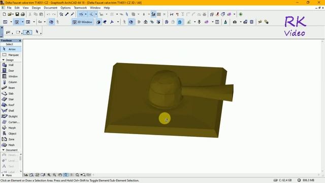Toggle the highlighted trace reference icon
The height and width of the screenshot is (183, 325).
pyautogui.click(x=153, y=14)
